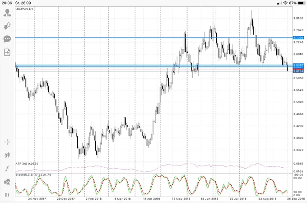The width and height of the screenshot is (307, 203).
Task: Select the 3.7398 horizontal line label
Action: (298, 38)
